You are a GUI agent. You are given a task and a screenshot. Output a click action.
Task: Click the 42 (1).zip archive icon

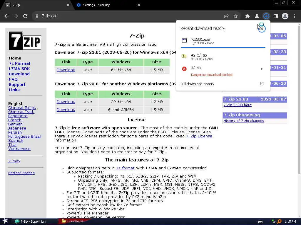click(x=184, y=56)
